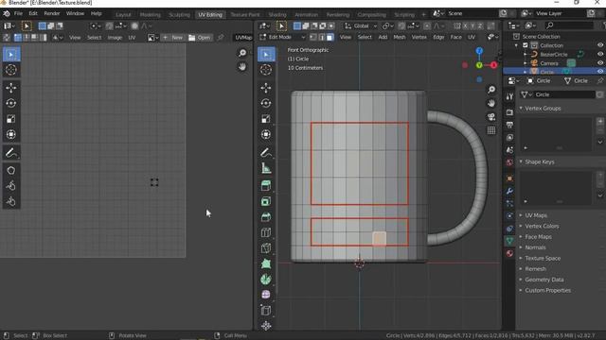Select the Knife tool
The width and height of the screenshot is (606, 340).
[x=266, y=247]
